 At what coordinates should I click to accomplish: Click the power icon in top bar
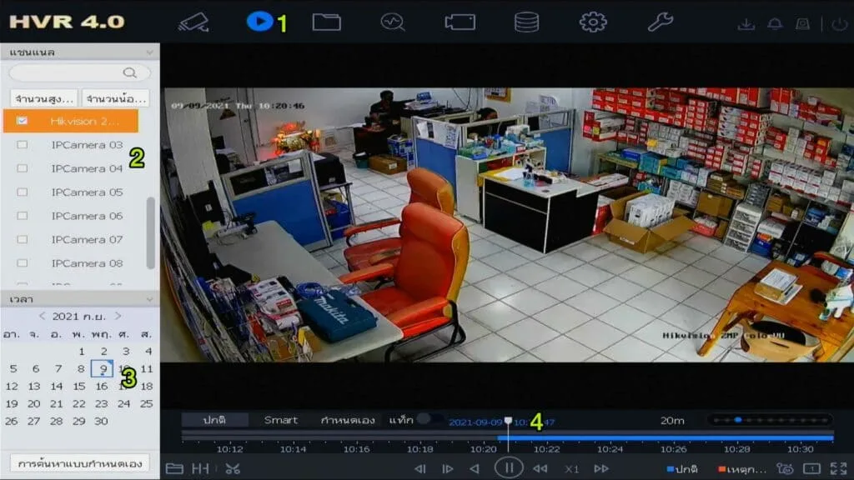tap(839, 24)
